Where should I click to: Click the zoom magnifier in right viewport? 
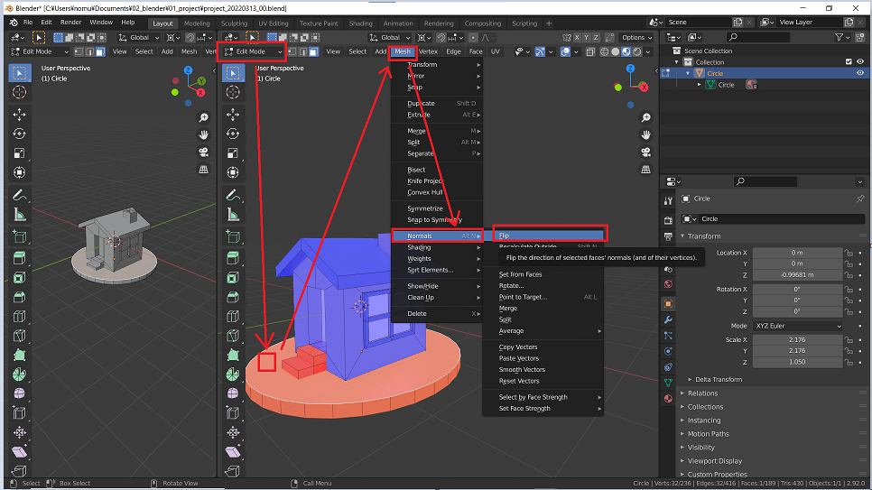[x=645, y=118]
